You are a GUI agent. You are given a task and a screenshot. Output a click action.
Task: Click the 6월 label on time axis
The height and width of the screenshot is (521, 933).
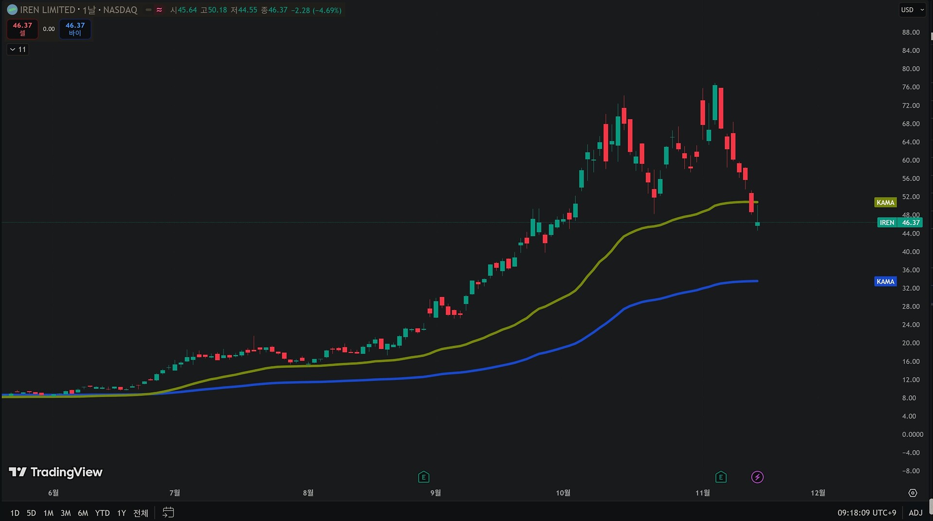click(x=53, y=493)
